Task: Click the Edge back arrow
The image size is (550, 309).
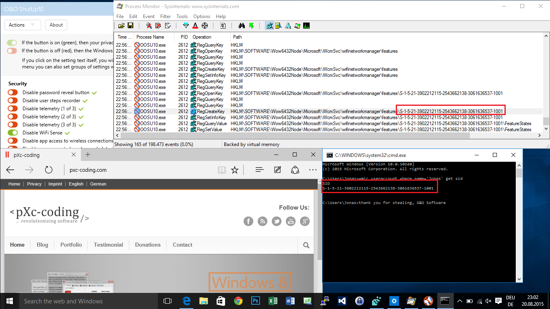Action: [x=10, y=170]
